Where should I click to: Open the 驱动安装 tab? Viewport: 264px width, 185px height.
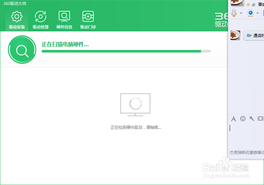(x=17, y=20)
